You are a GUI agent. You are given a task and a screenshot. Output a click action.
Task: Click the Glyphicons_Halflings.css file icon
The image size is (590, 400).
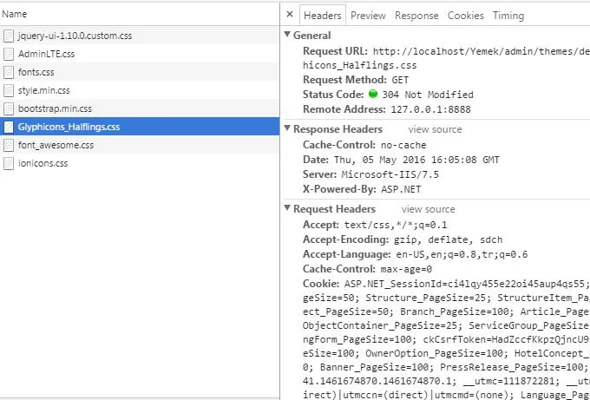pos(9,127)
